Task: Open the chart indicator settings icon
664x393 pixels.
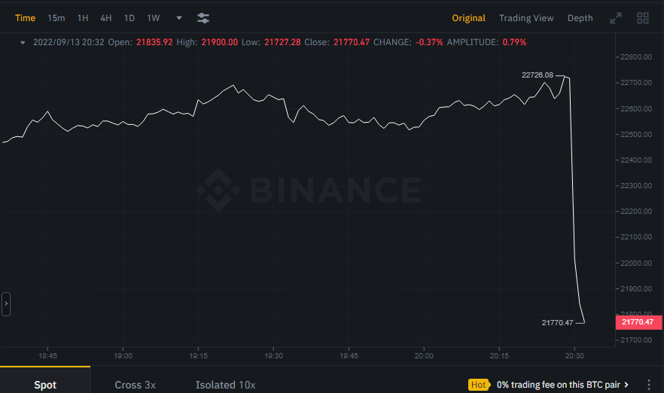Action: [x=203, y=18]
